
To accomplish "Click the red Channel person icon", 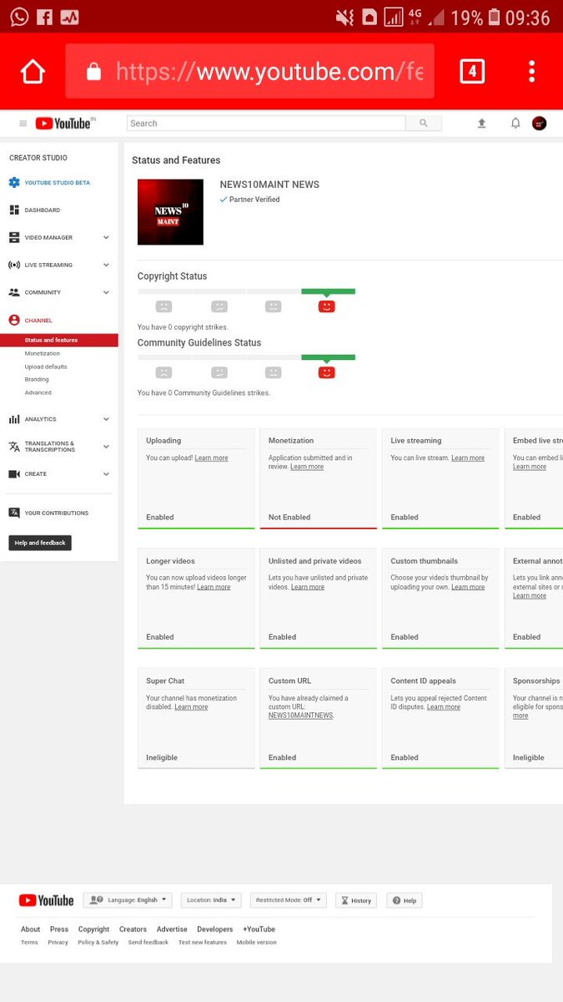I will [x=14, y=320].
